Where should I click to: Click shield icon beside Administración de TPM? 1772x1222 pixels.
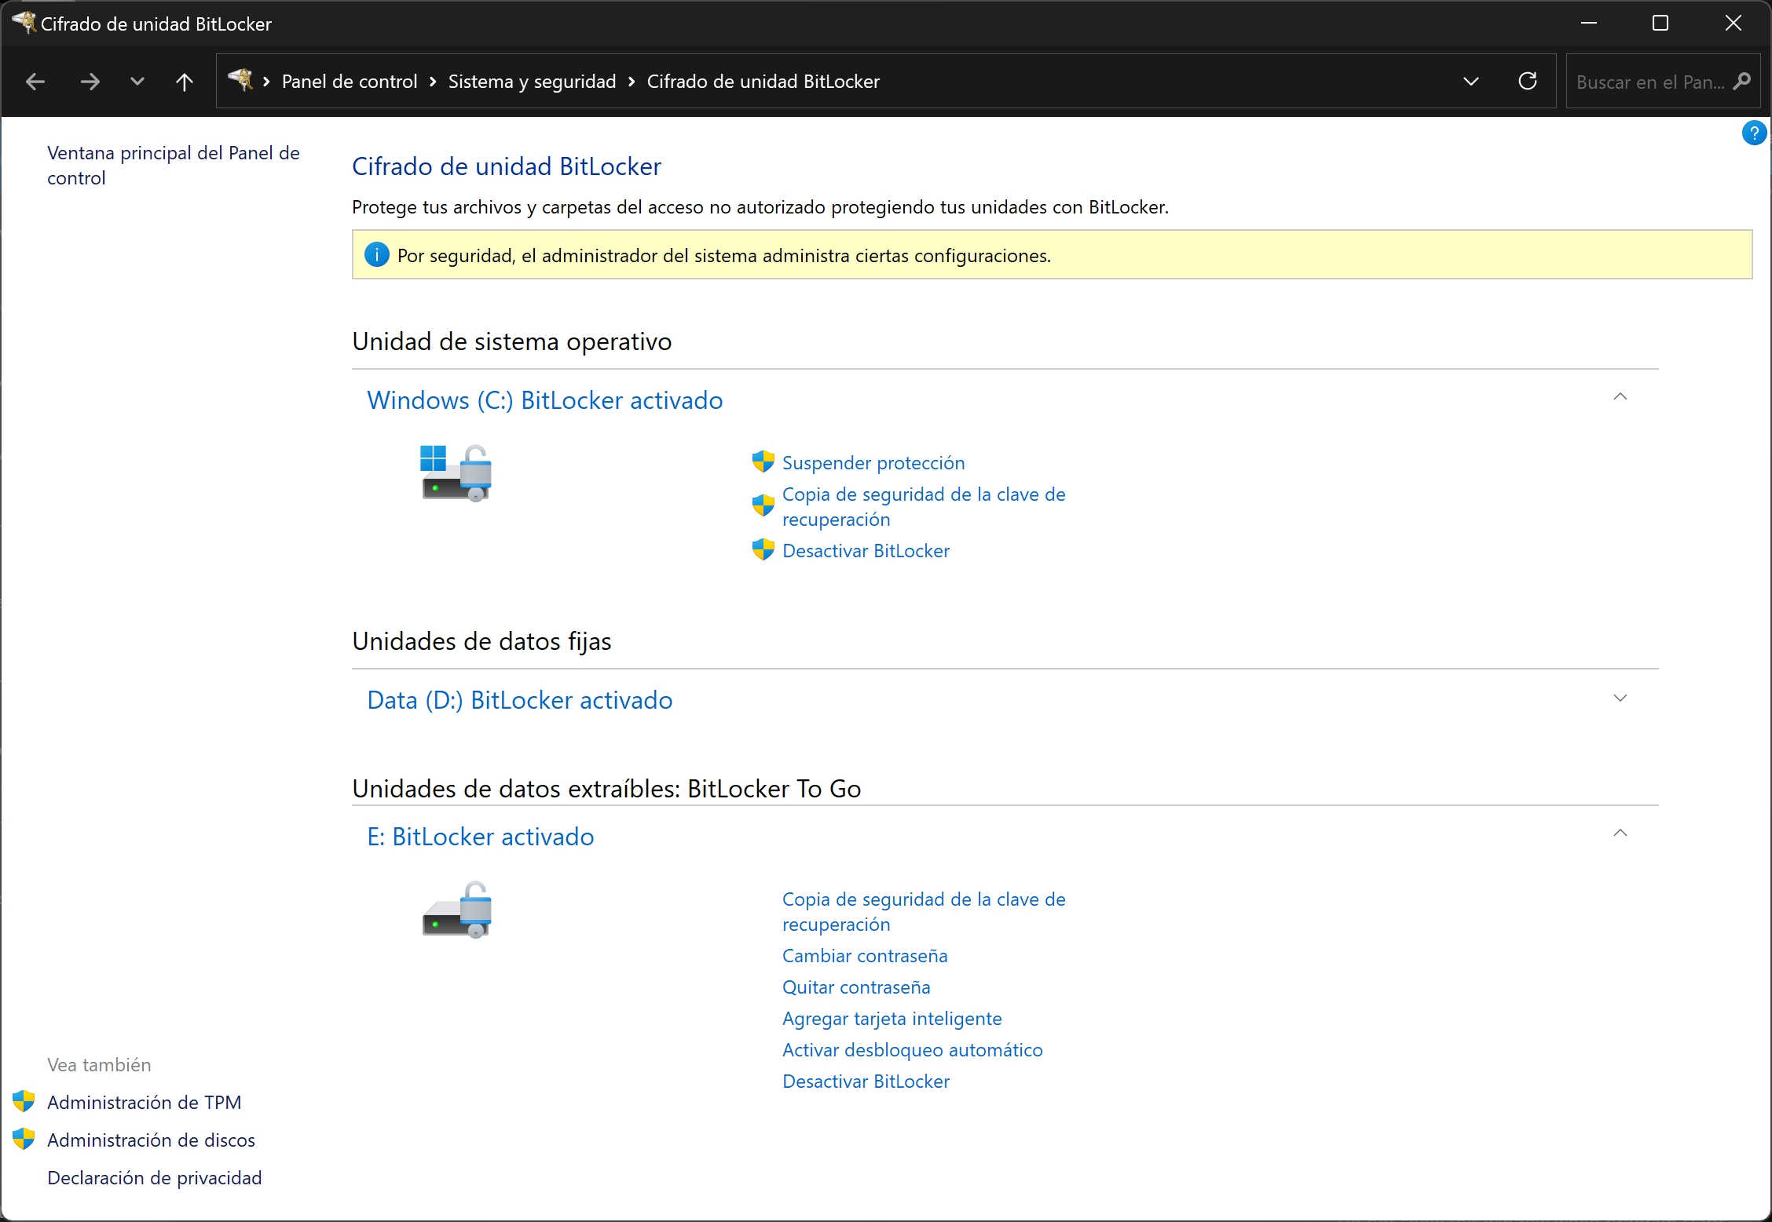24,1102
